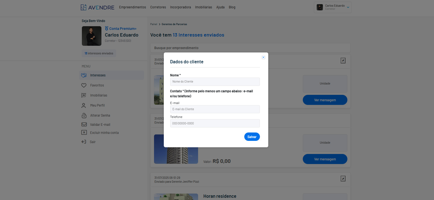This screenshot has width=434, height=200.
Task: Click the 13 Interesses enviados heading text
Action: 198,35
